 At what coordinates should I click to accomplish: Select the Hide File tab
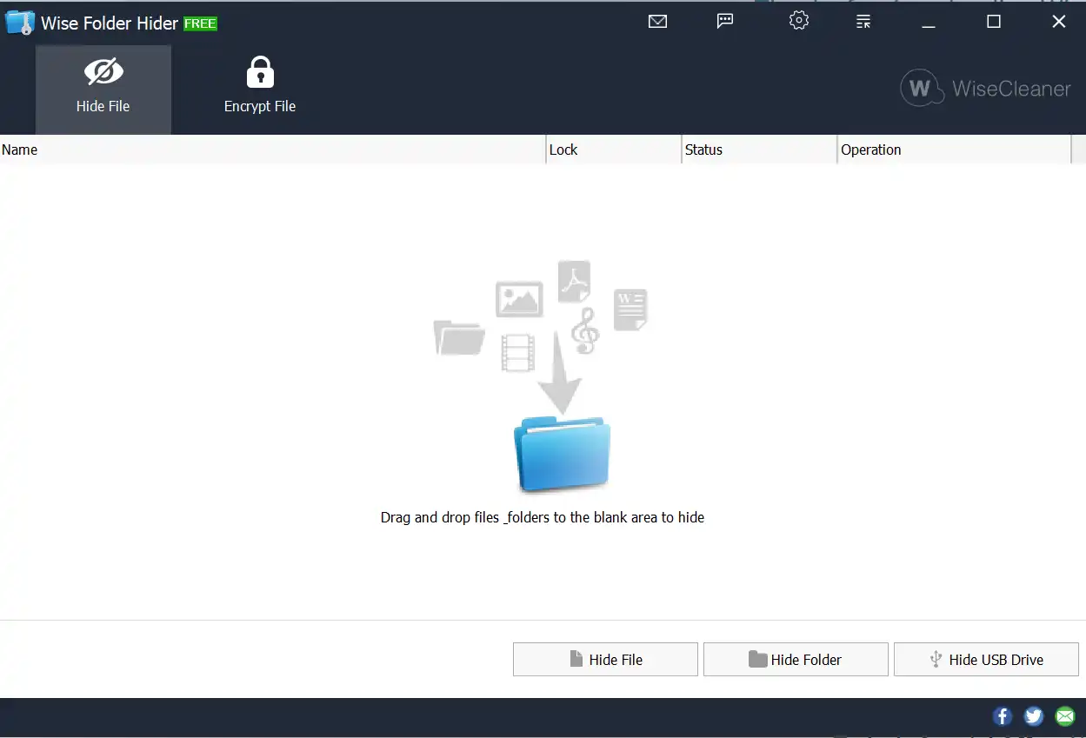coord(103,87)
